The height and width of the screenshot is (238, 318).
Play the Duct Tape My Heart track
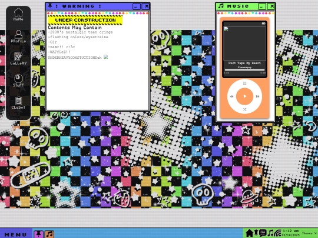coord(244,96)
